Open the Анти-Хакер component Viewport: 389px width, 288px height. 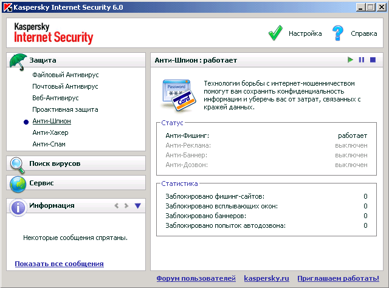[50, 132]
